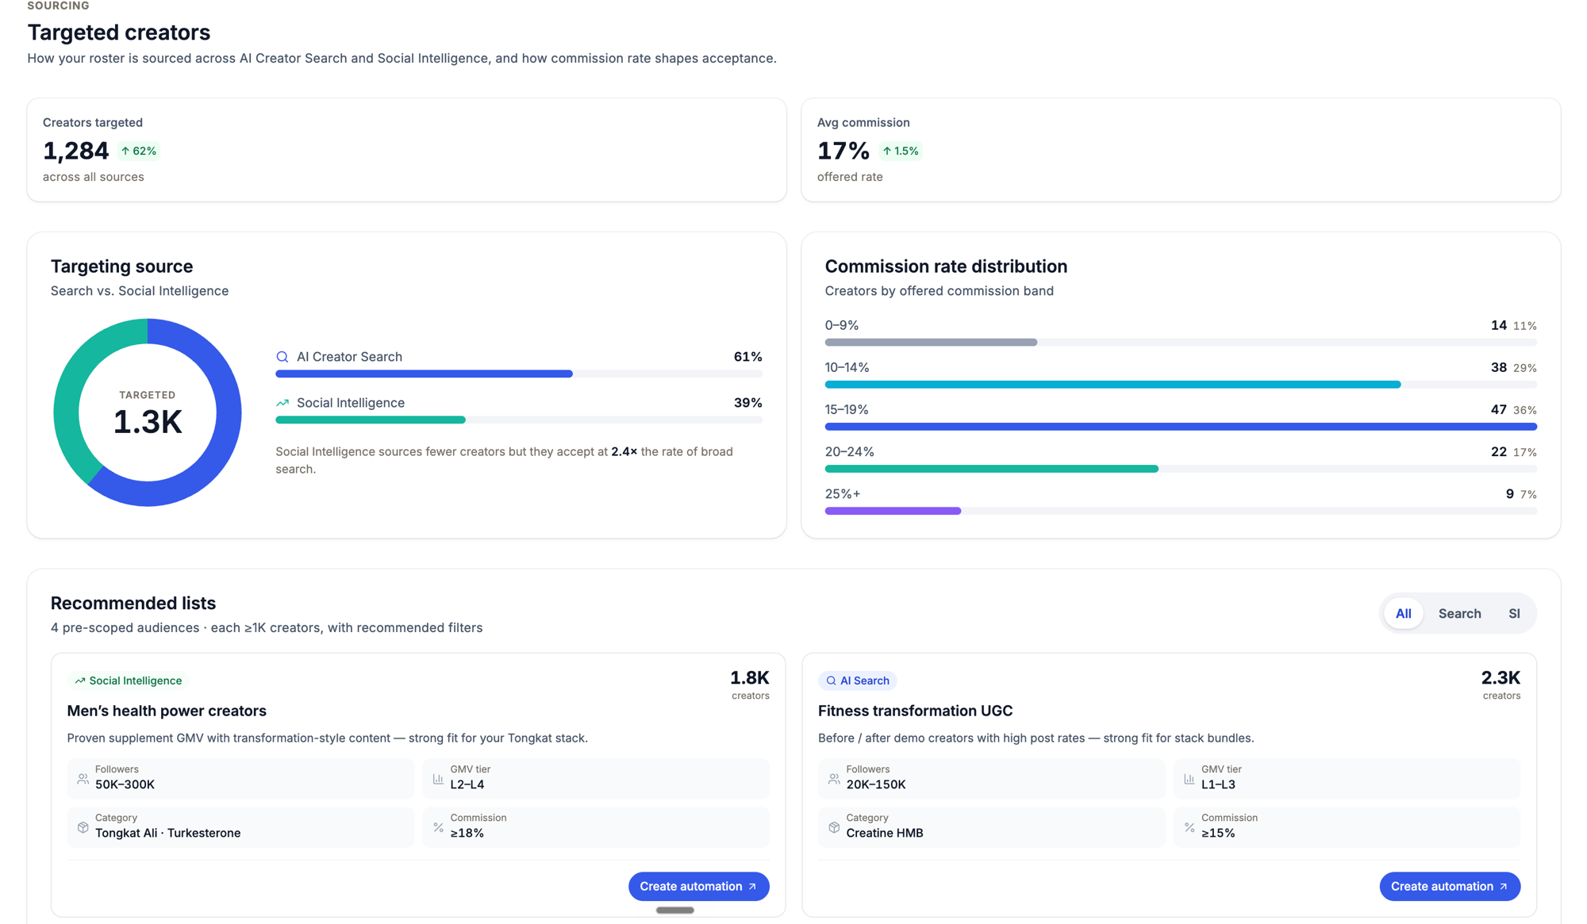Click the 22 count in 20–24% row
The image size is (1587, 924).
pyautogui.click(x=1498, y=451)
